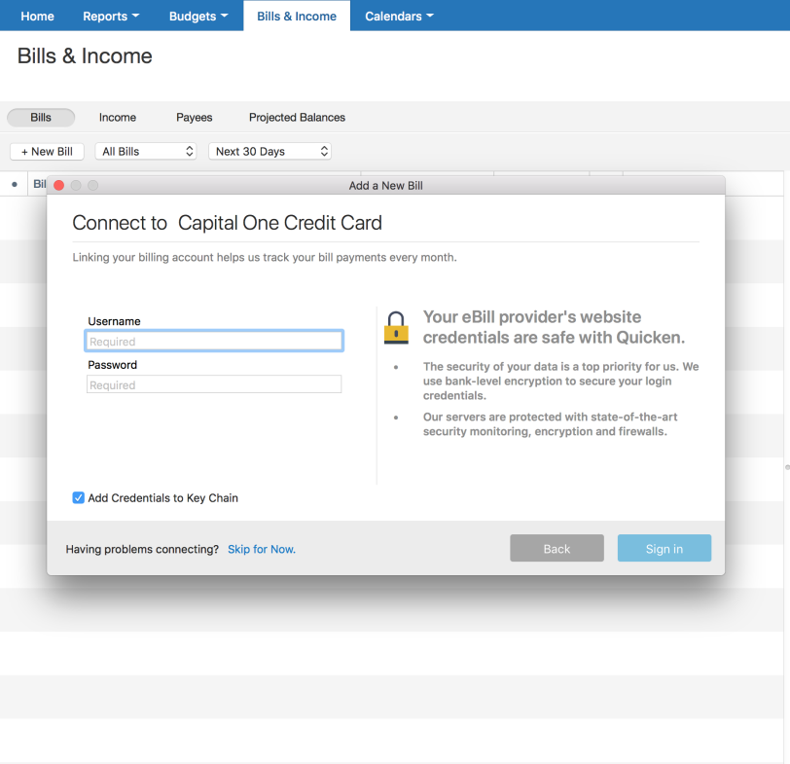The height and width of the screenshot is (764, 790).
Task: Select the Bills pill tab
Action: (41, 118)
